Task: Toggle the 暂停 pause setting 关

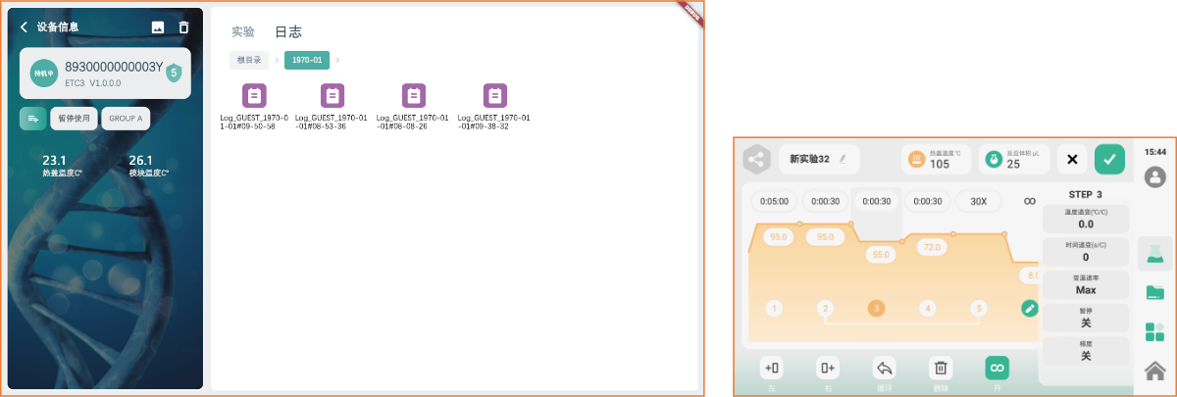Action: coord(1085,318)
